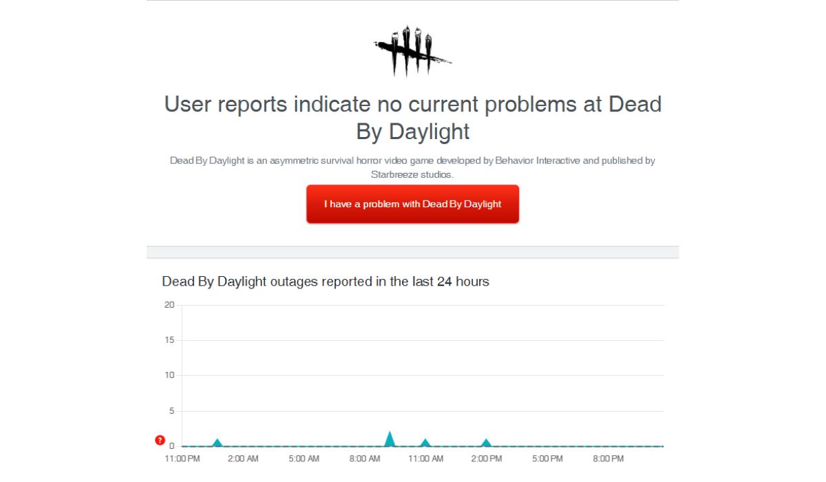Click the 5:00 PM time axis label
826x482 pixels.
click(x=547, y=459)
